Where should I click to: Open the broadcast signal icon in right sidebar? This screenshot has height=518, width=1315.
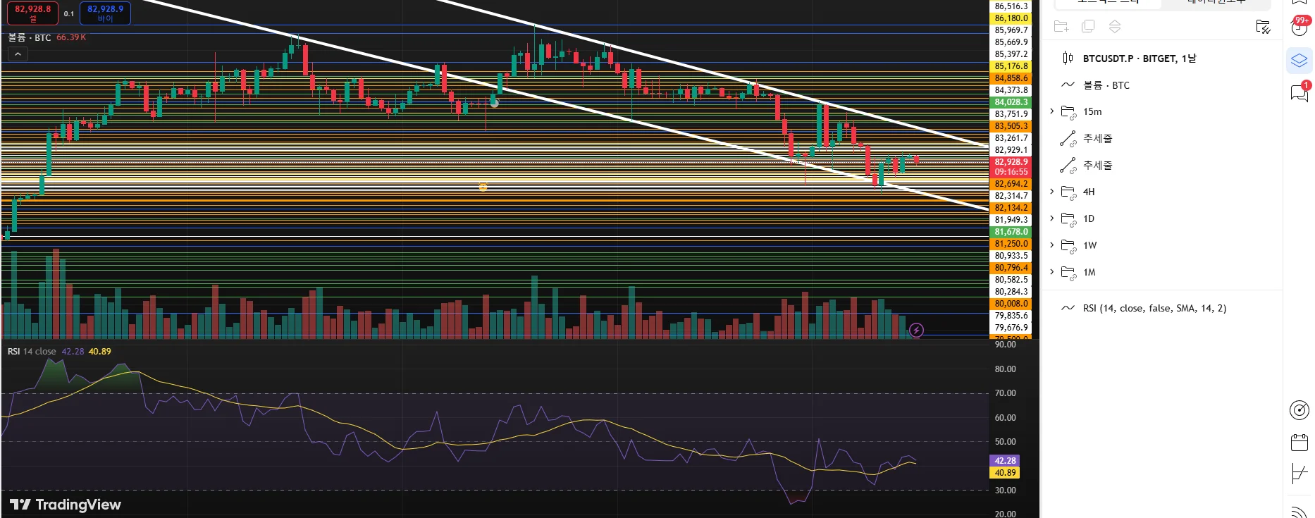pyautogui.click(x=1299, y=512)
